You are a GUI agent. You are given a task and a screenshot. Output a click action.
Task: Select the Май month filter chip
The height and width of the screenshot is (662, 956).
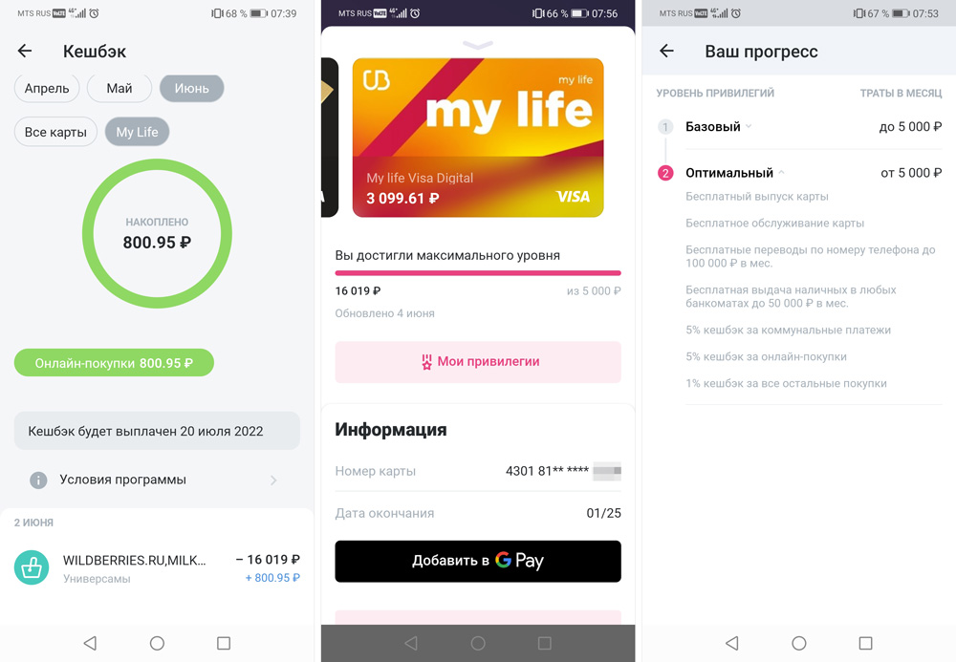click(119, 88)
